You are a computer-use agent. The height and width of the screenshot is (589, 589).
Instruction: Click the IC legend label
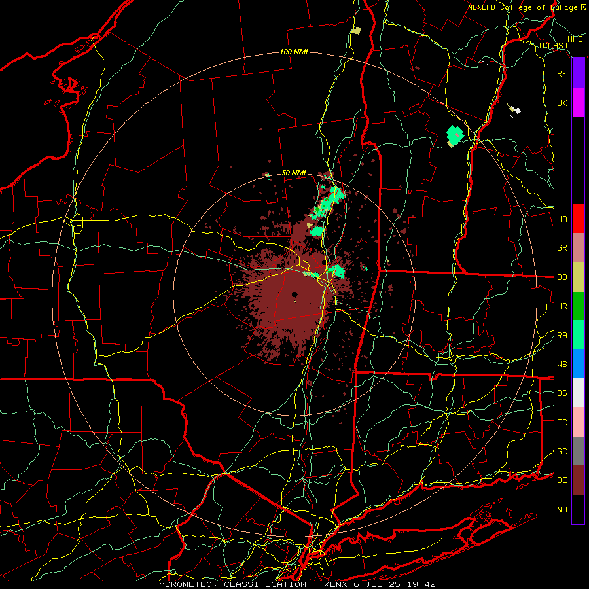point(562,422)
